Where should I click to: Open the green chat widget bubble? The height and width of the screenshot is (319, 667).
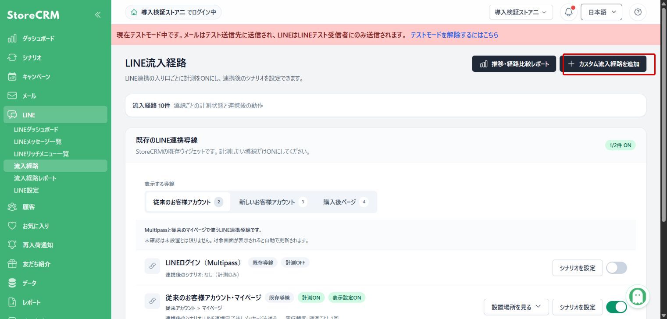(638, 296)
